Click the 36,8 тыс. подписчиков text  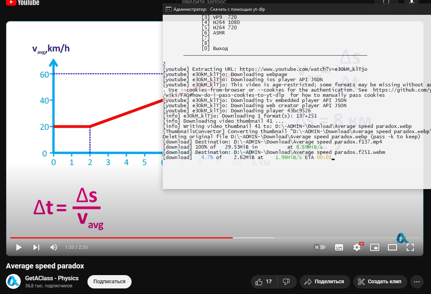pos(49,286)
